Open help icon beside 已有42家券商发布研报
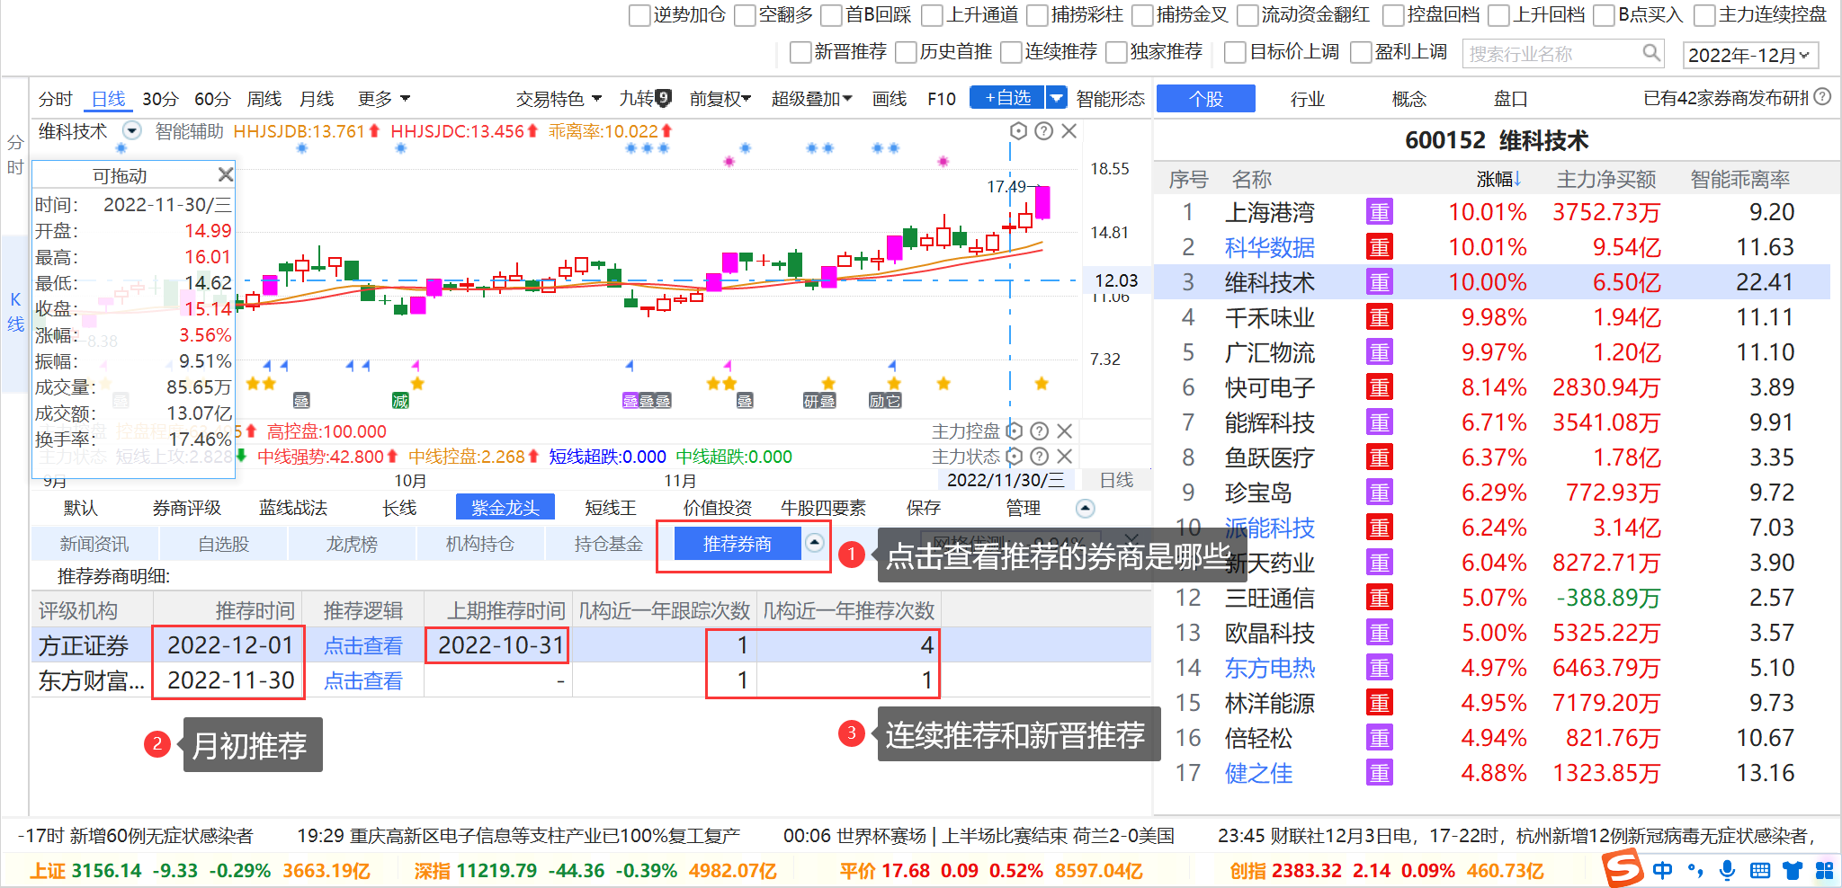 coord(1822,97)
